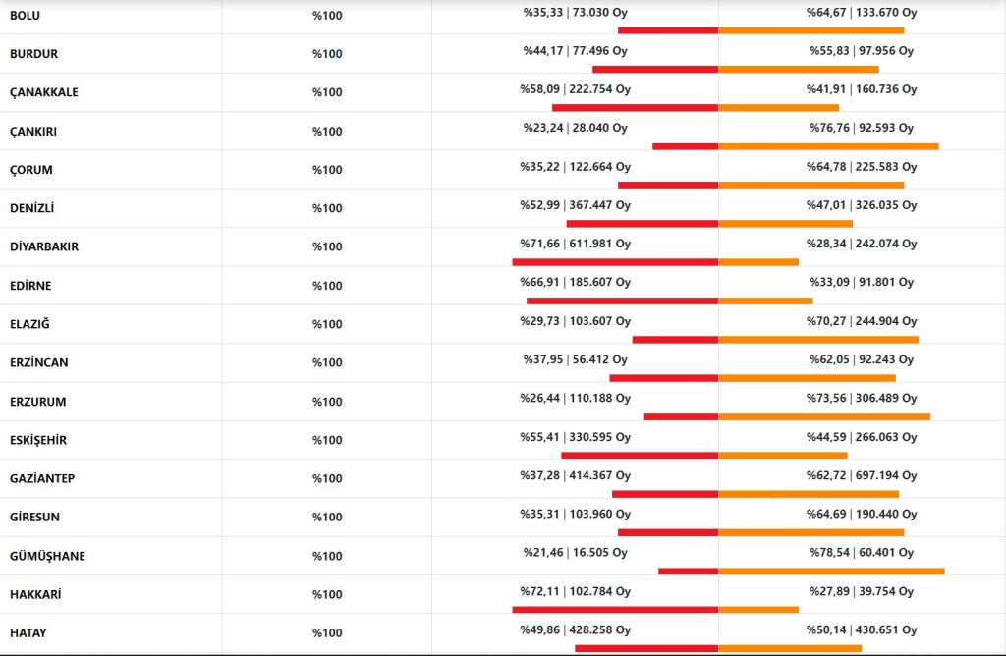
Task: Click the orange bar for Gümüşhane
Action: coord(831,572)
